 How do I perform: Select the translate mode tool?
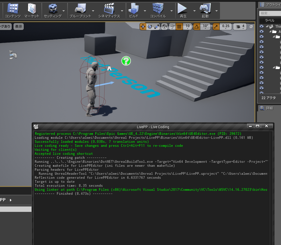tap(143, 27)
